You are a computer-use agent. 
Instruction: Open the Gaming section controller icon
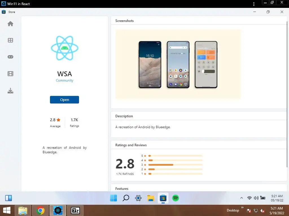pyautogui.click(x=10, y=57)
